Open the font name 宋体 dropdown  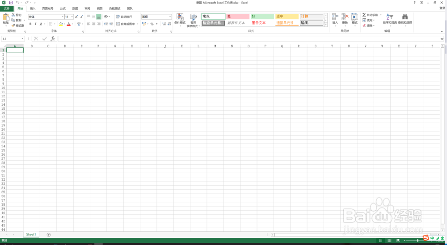[63, 17]
